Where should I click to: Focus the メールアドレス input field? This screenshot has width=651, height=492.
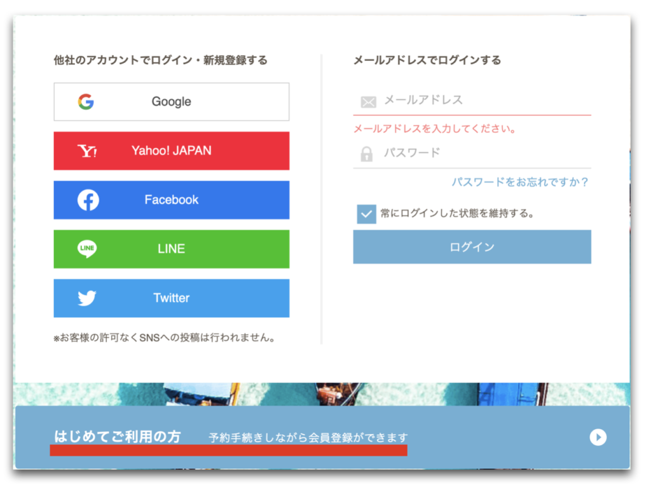click(x=472, y=100)
